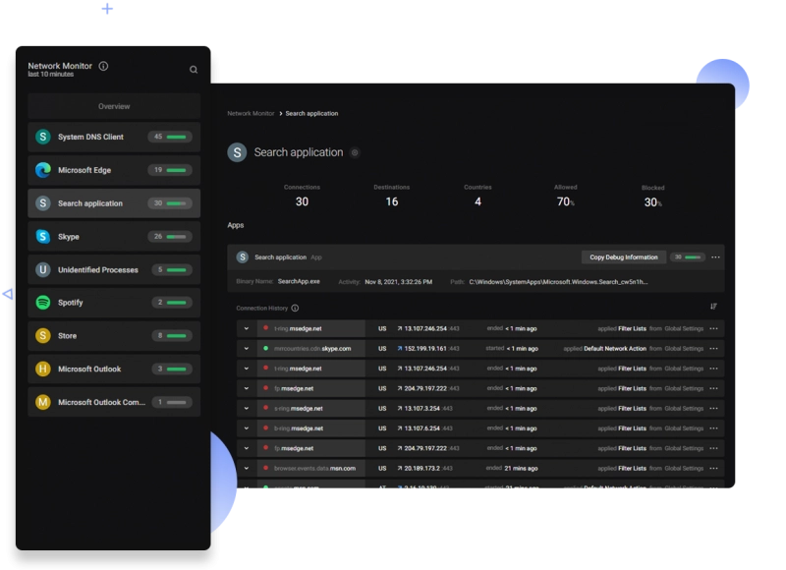786x570 pixels.
Task: Click the green Spotify logo in the sidebar
Action: coord(43,303)
